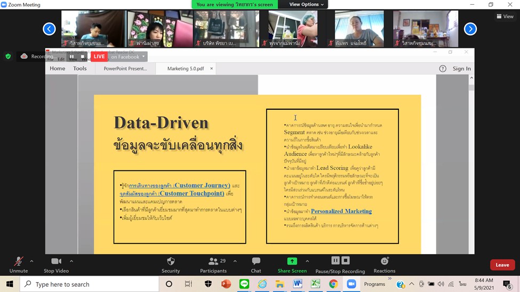Show previous participants with left arrow
Viewport: 520px width, 292px height.
49,29
